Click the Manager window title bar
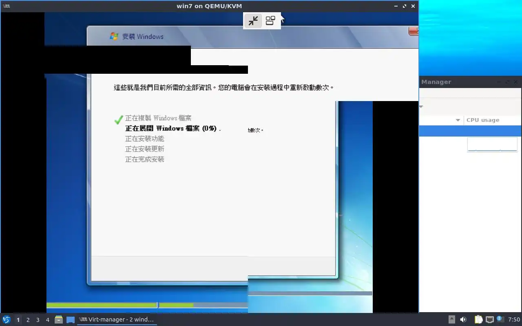The width and height of the screenshot is (522, 326). [x=470, y=82]
